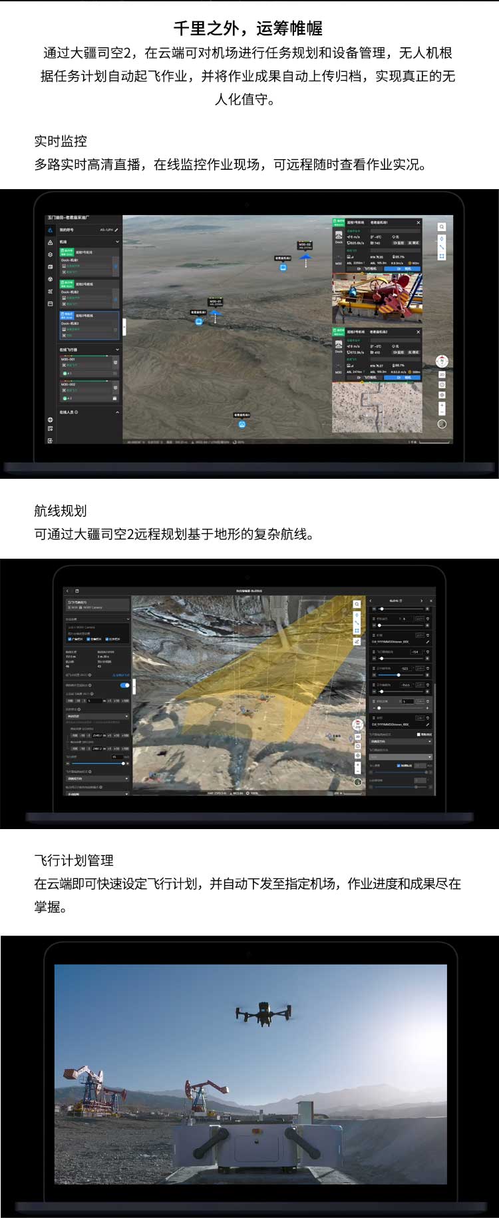The image size is (499, 1218).
Task: Switch lower video panel to 飞行相机 tab
Action: pyautogui.click(x=365, y=378)
